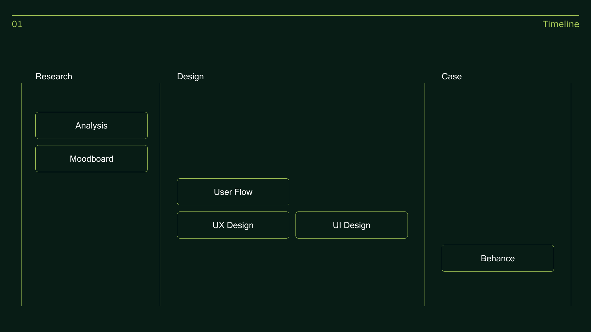The width and height of the screenshot is (591, 332).
Task: Select the Design column heading
Action: tap(190, 77)
